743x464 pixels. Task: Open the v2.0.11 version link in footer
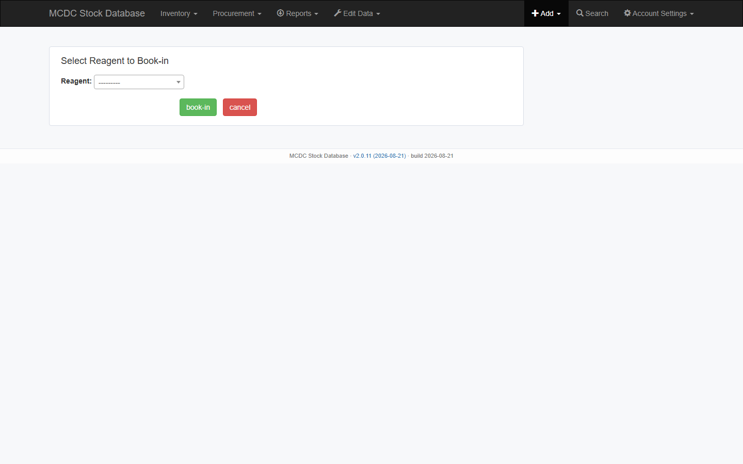point(379,156)
